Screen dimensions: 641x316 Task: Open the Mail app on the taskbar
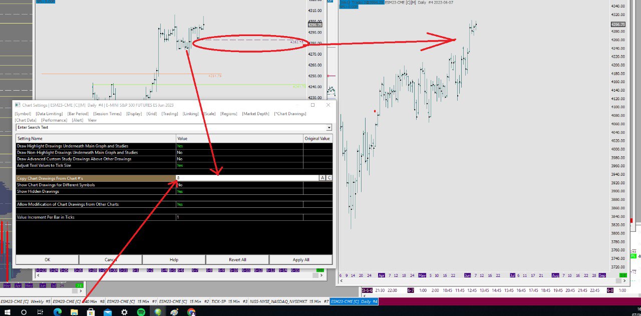(x=107, y=311)
